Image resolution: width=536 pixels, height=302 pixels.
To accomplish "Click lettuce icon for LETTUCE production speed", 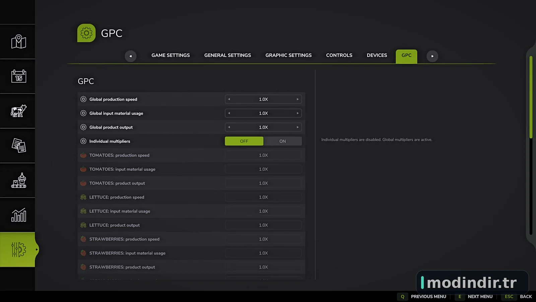I will [x=83, y=197].
